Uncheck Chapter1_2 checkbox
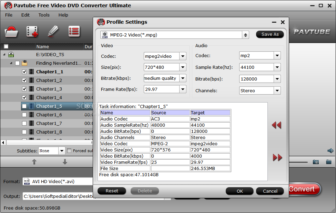 click(x=24, y=80)
